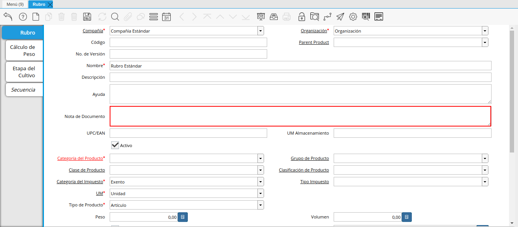Open the Categoría del Impuesto dropdown

(261, 182)
